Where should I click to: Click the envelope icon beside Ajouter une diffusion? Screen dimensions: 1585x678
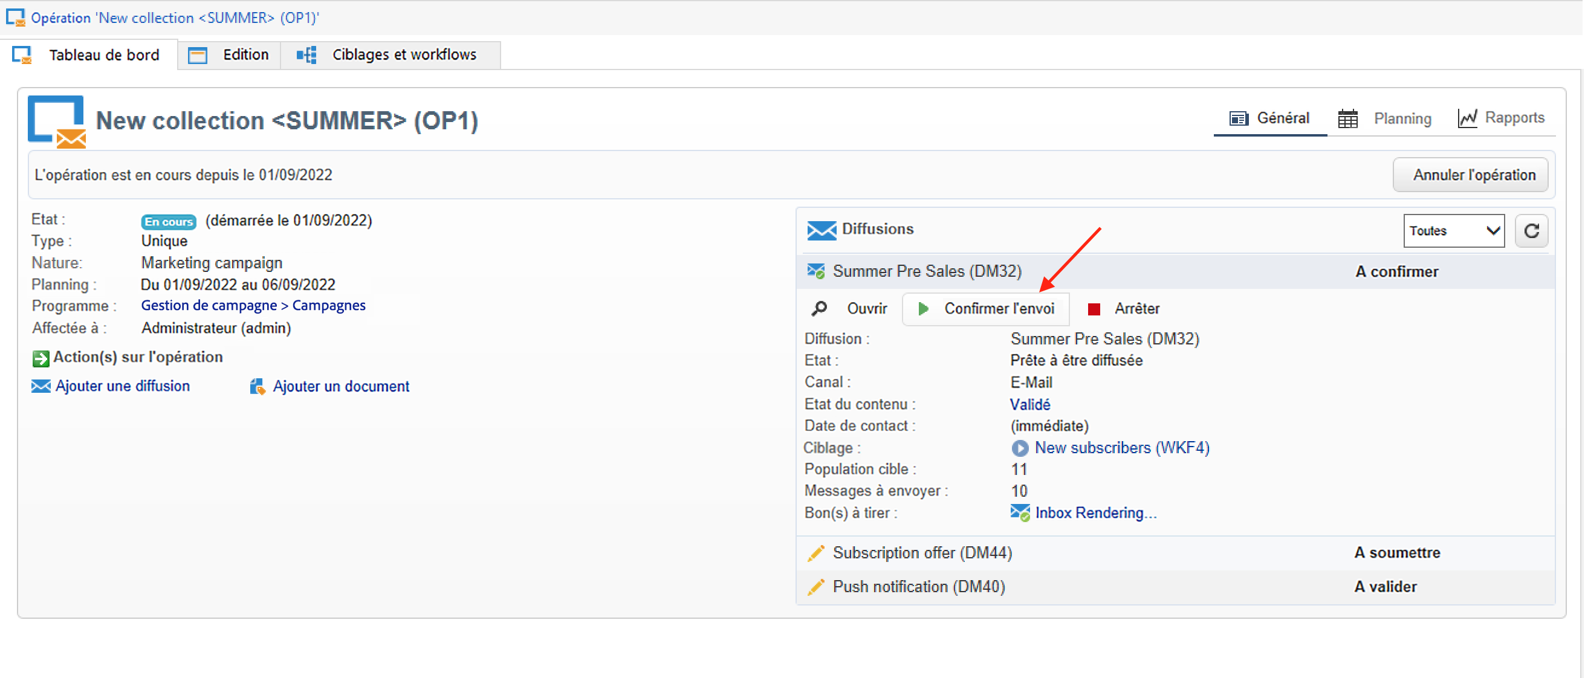[x=41, y=386]
